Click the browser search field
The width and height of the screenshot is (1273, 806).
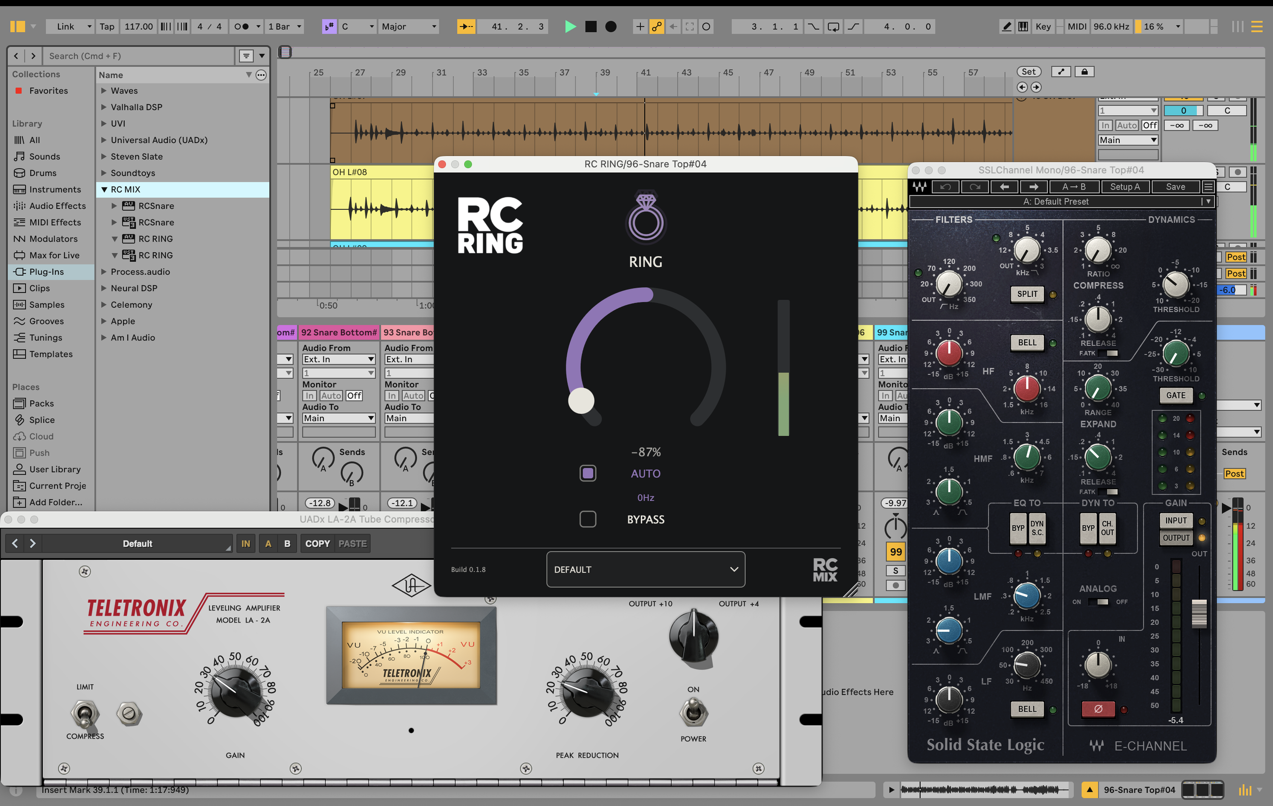(x=139, y=56)
